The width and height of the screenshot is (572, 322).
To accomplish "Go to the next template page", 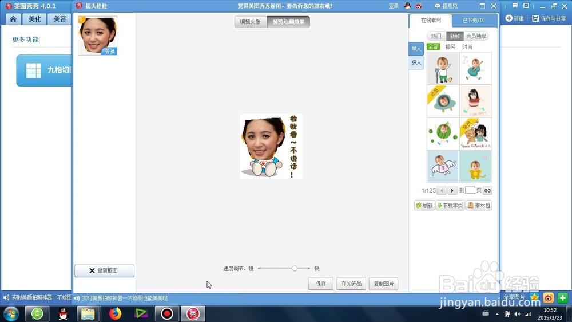I will pyautogui.click(x=452, y=190).
